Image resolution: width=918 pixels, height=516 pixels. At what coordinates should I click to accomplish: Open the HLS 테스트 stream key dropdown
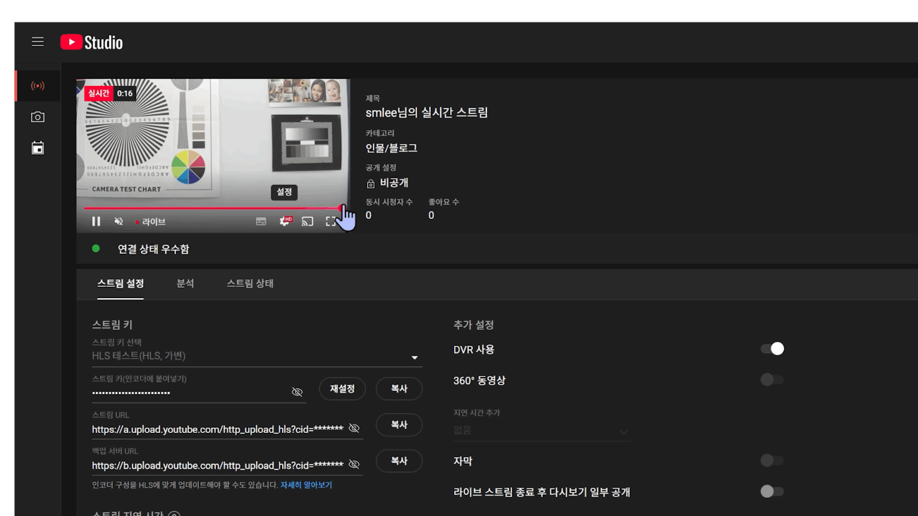(x=415, y=357)
